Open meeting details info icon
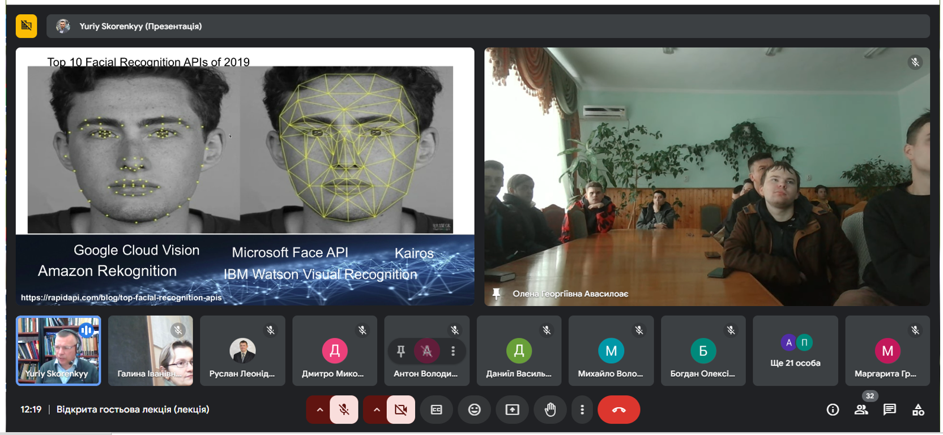This screenshot has height=435, width=943. [833, 410]
